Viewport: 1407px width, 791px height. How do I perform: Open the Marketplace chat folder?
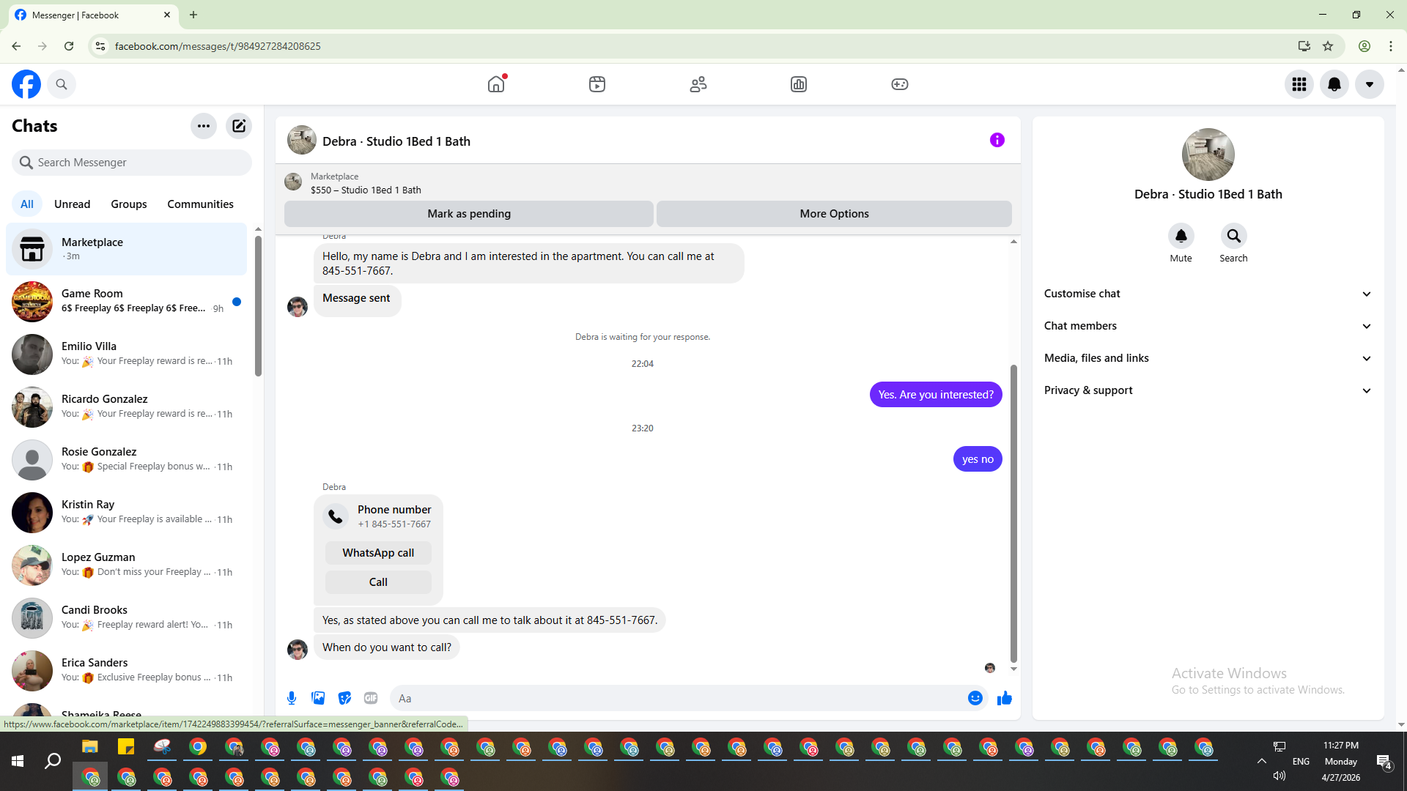127,249
